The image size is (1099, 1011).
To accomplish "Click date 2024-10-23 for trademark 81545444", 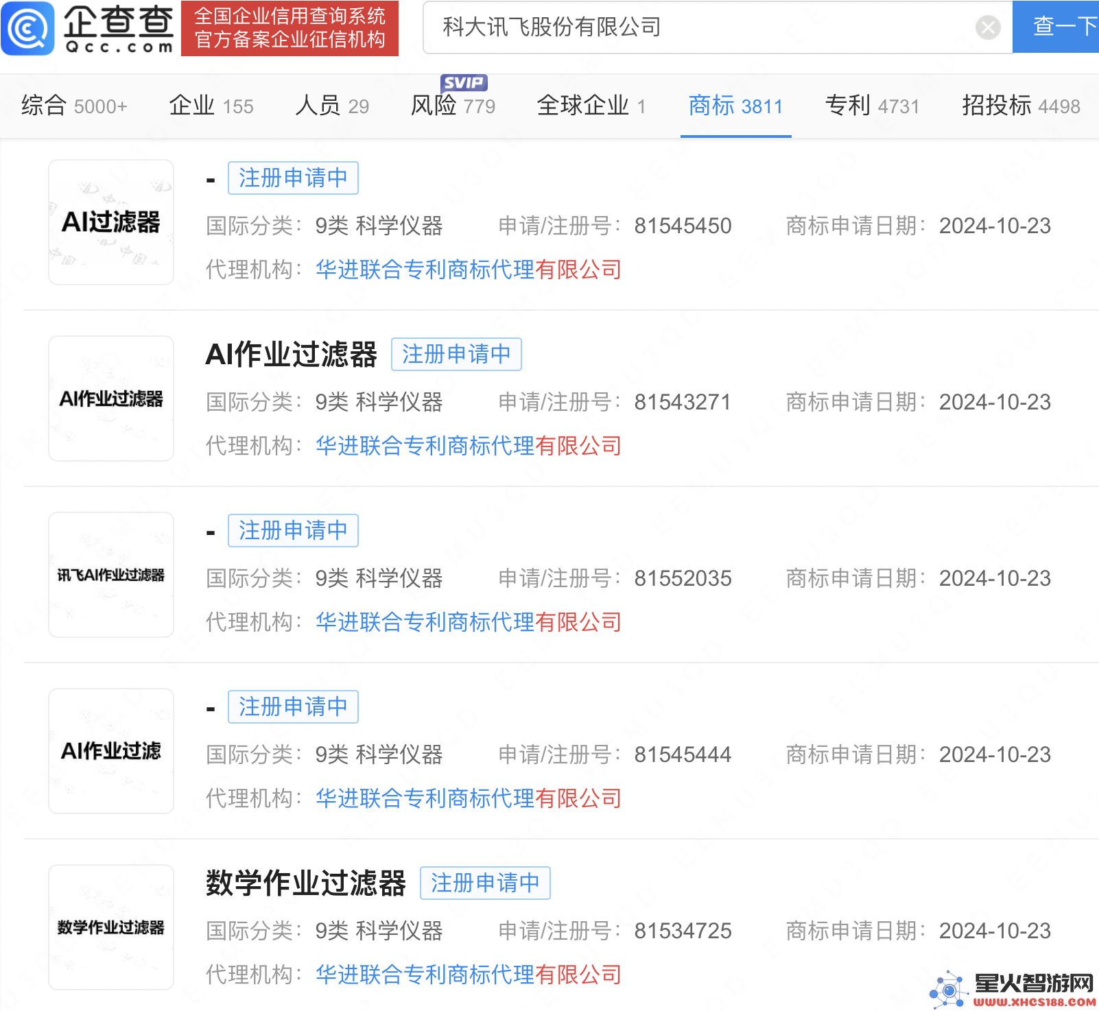I will coord(995,754).
